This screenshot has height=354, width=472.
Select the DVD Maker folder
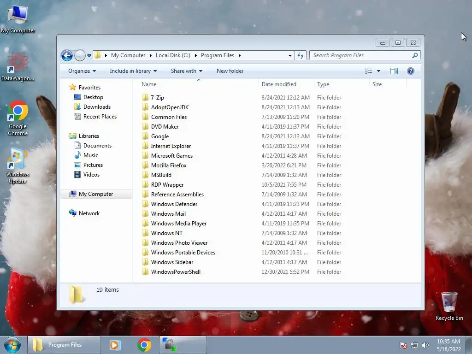[x=165, y=127]
